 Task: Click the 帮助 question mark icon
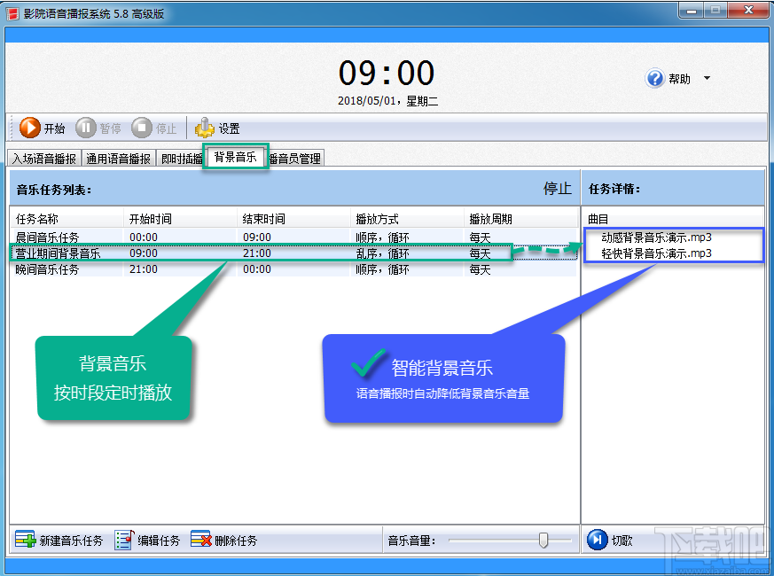(x=656, y=78)
